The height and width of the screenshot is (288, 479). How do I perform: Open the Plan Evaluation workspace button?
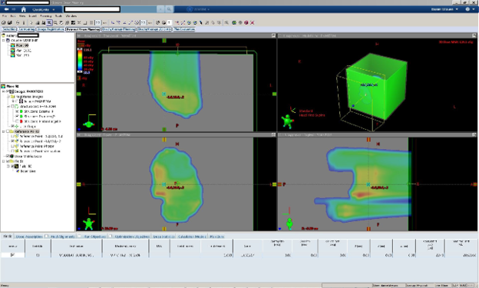pos(184,29)
